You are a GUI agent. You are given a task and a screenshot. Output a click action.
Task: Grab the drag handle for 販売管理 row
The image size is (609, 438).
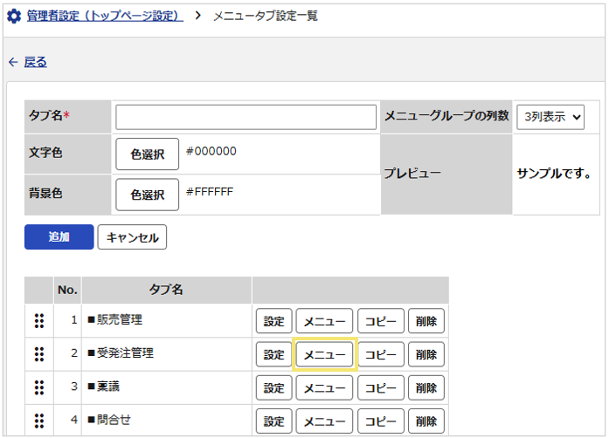(x=39, y=321)
